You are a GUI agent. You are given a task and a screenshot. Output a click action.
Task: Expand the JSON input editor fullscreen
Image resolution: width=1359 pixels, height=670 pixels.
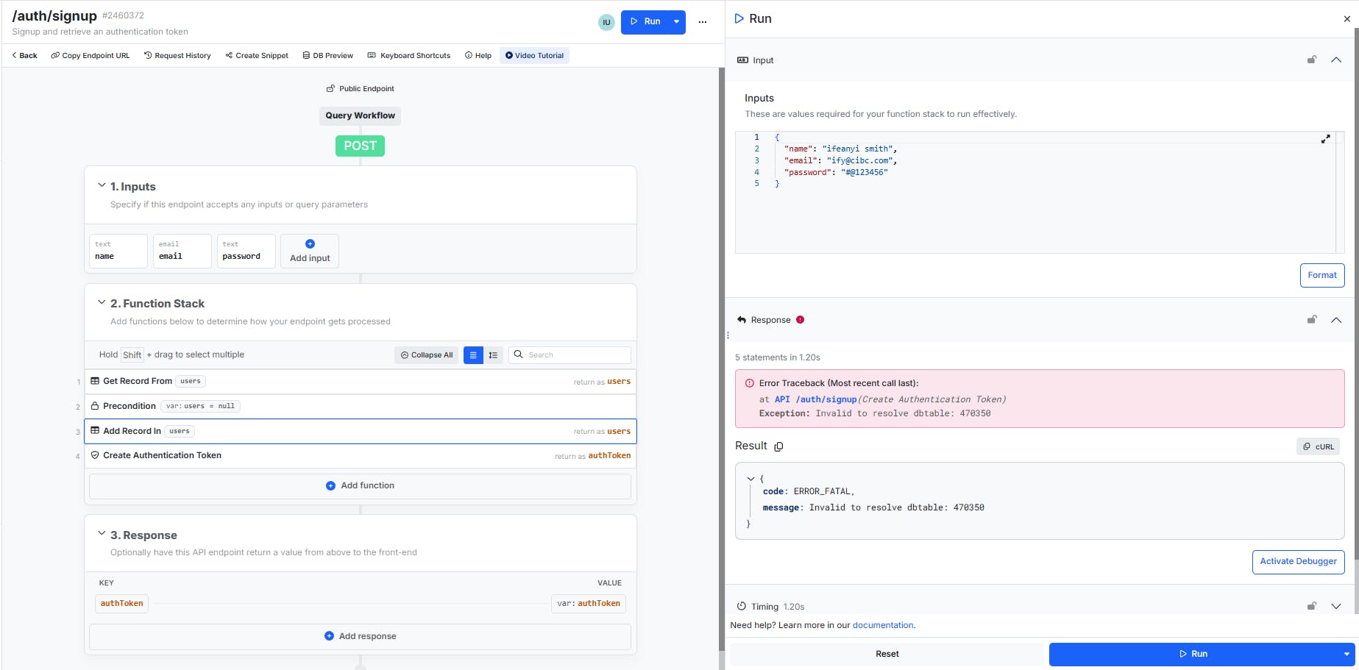pyautogui.click(x=1325, y=139)
